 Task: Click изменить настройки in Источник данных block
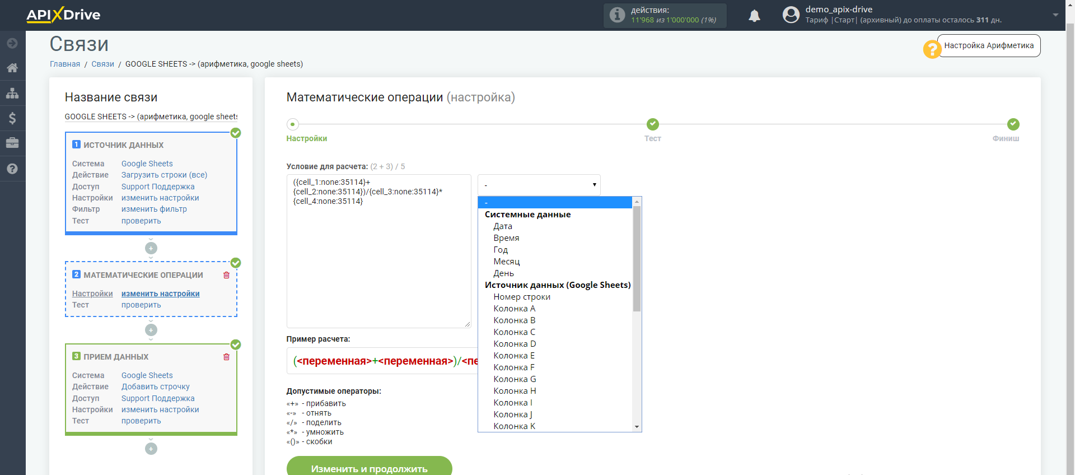tap(160, 198)
